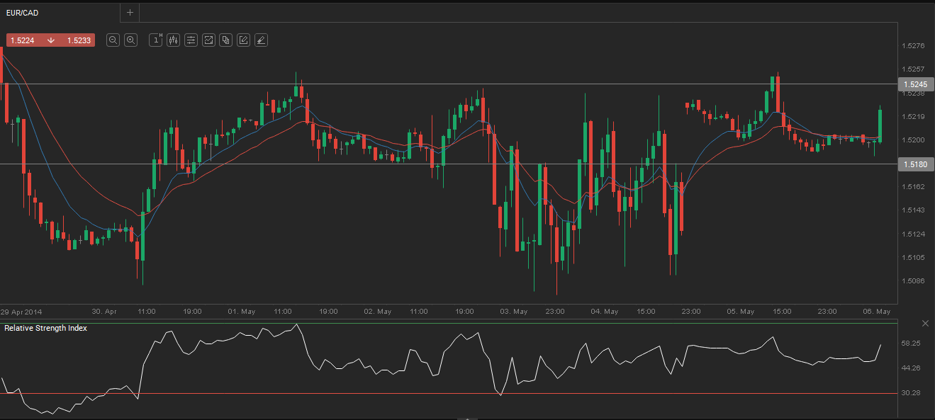The width and height of the screenshot is (935, 420).
Task: Select the eraser tool in the toolbar
Action: click(x=261, y=40)
